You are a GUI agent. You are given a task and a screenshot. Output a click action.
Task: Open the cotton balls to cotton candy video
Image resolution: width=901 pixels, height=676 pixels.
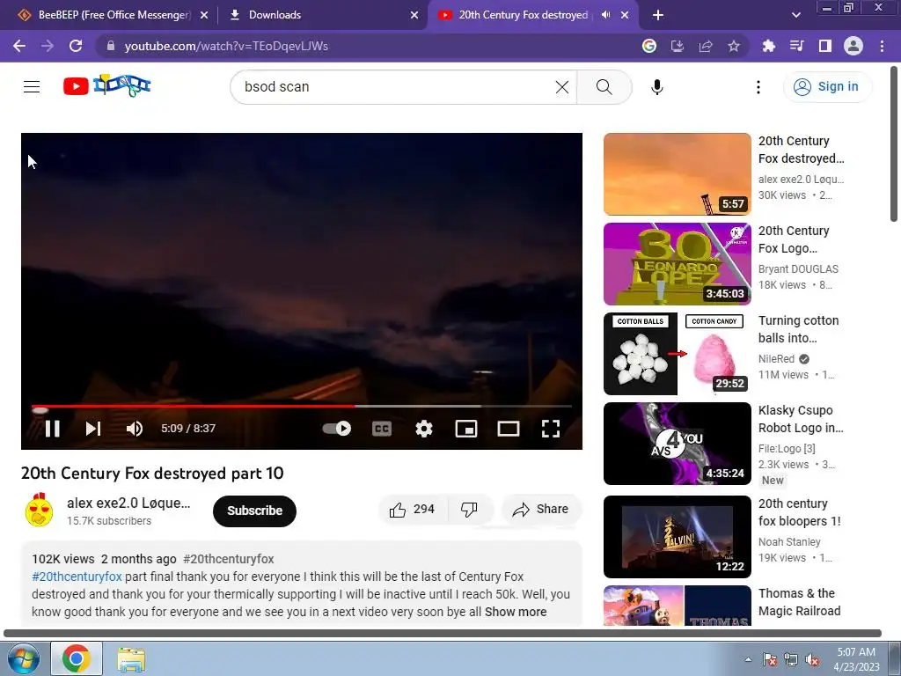pyautogui.click(x=677, y=354)
